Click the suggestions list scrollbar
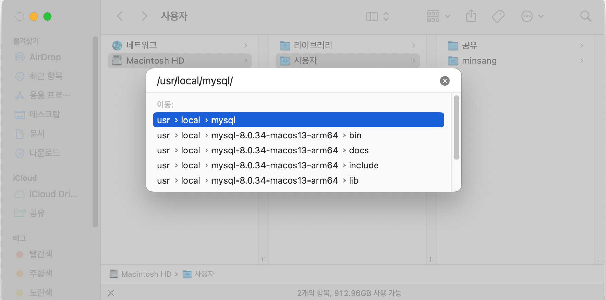Screen dimensions: 606x300 (456, 127)
